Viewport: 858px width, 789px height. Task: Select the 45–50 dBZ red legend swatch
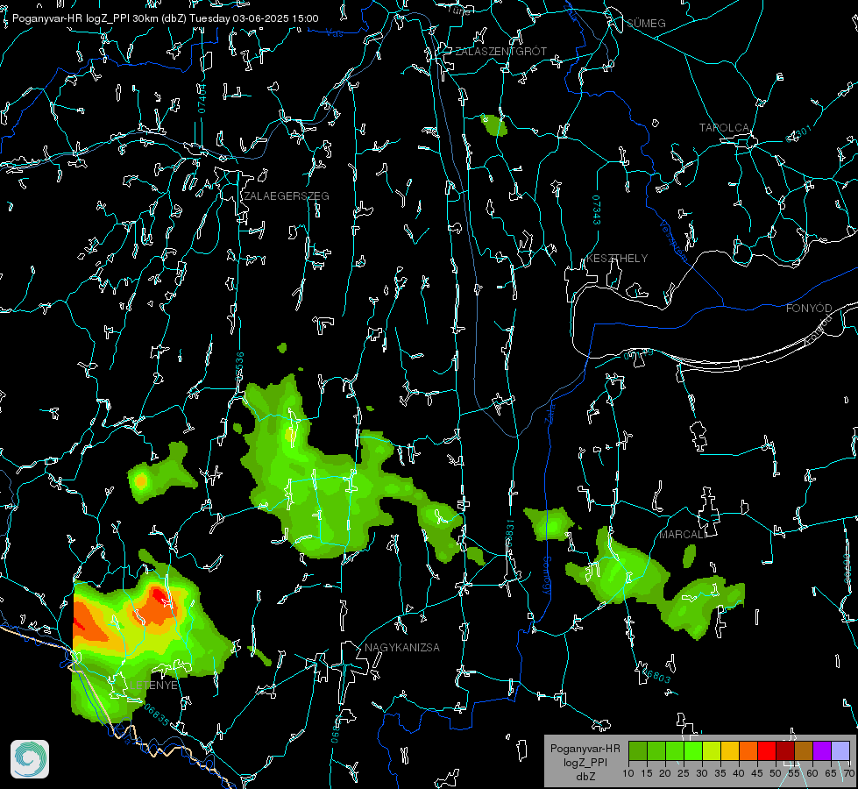tap(767, 751)
